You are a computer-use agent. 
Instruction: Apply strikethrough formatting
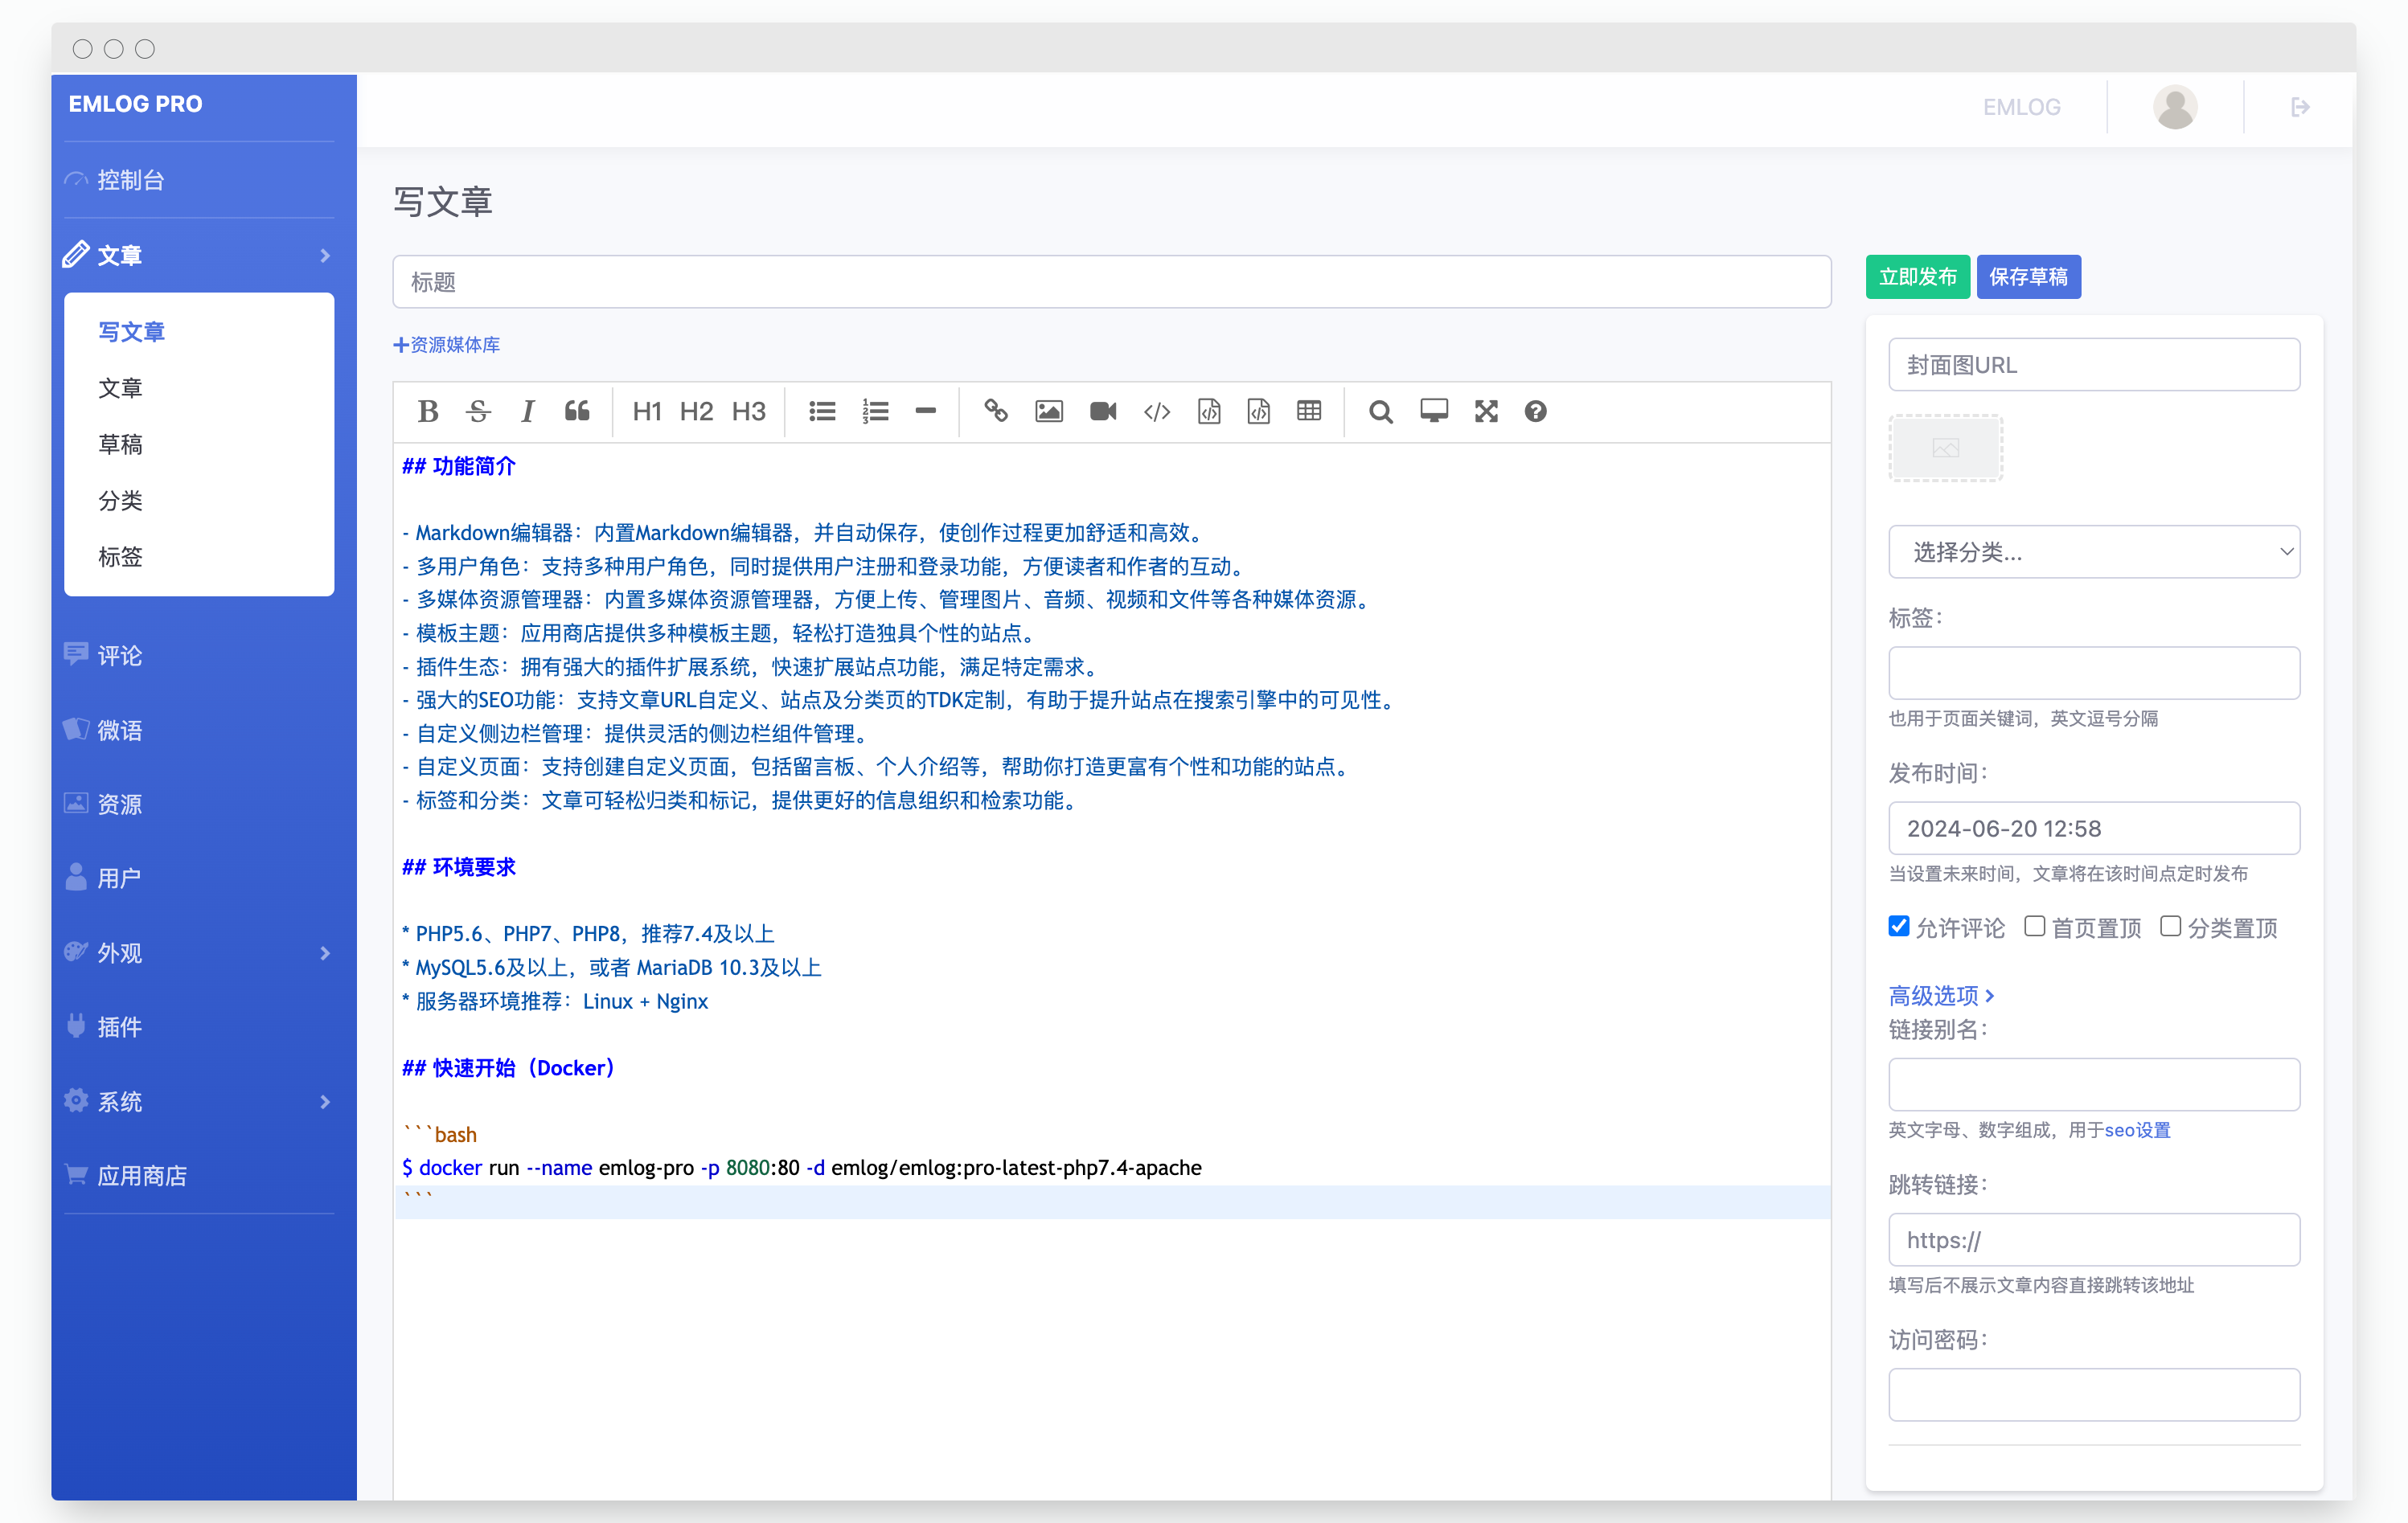(x=478, y=411)
